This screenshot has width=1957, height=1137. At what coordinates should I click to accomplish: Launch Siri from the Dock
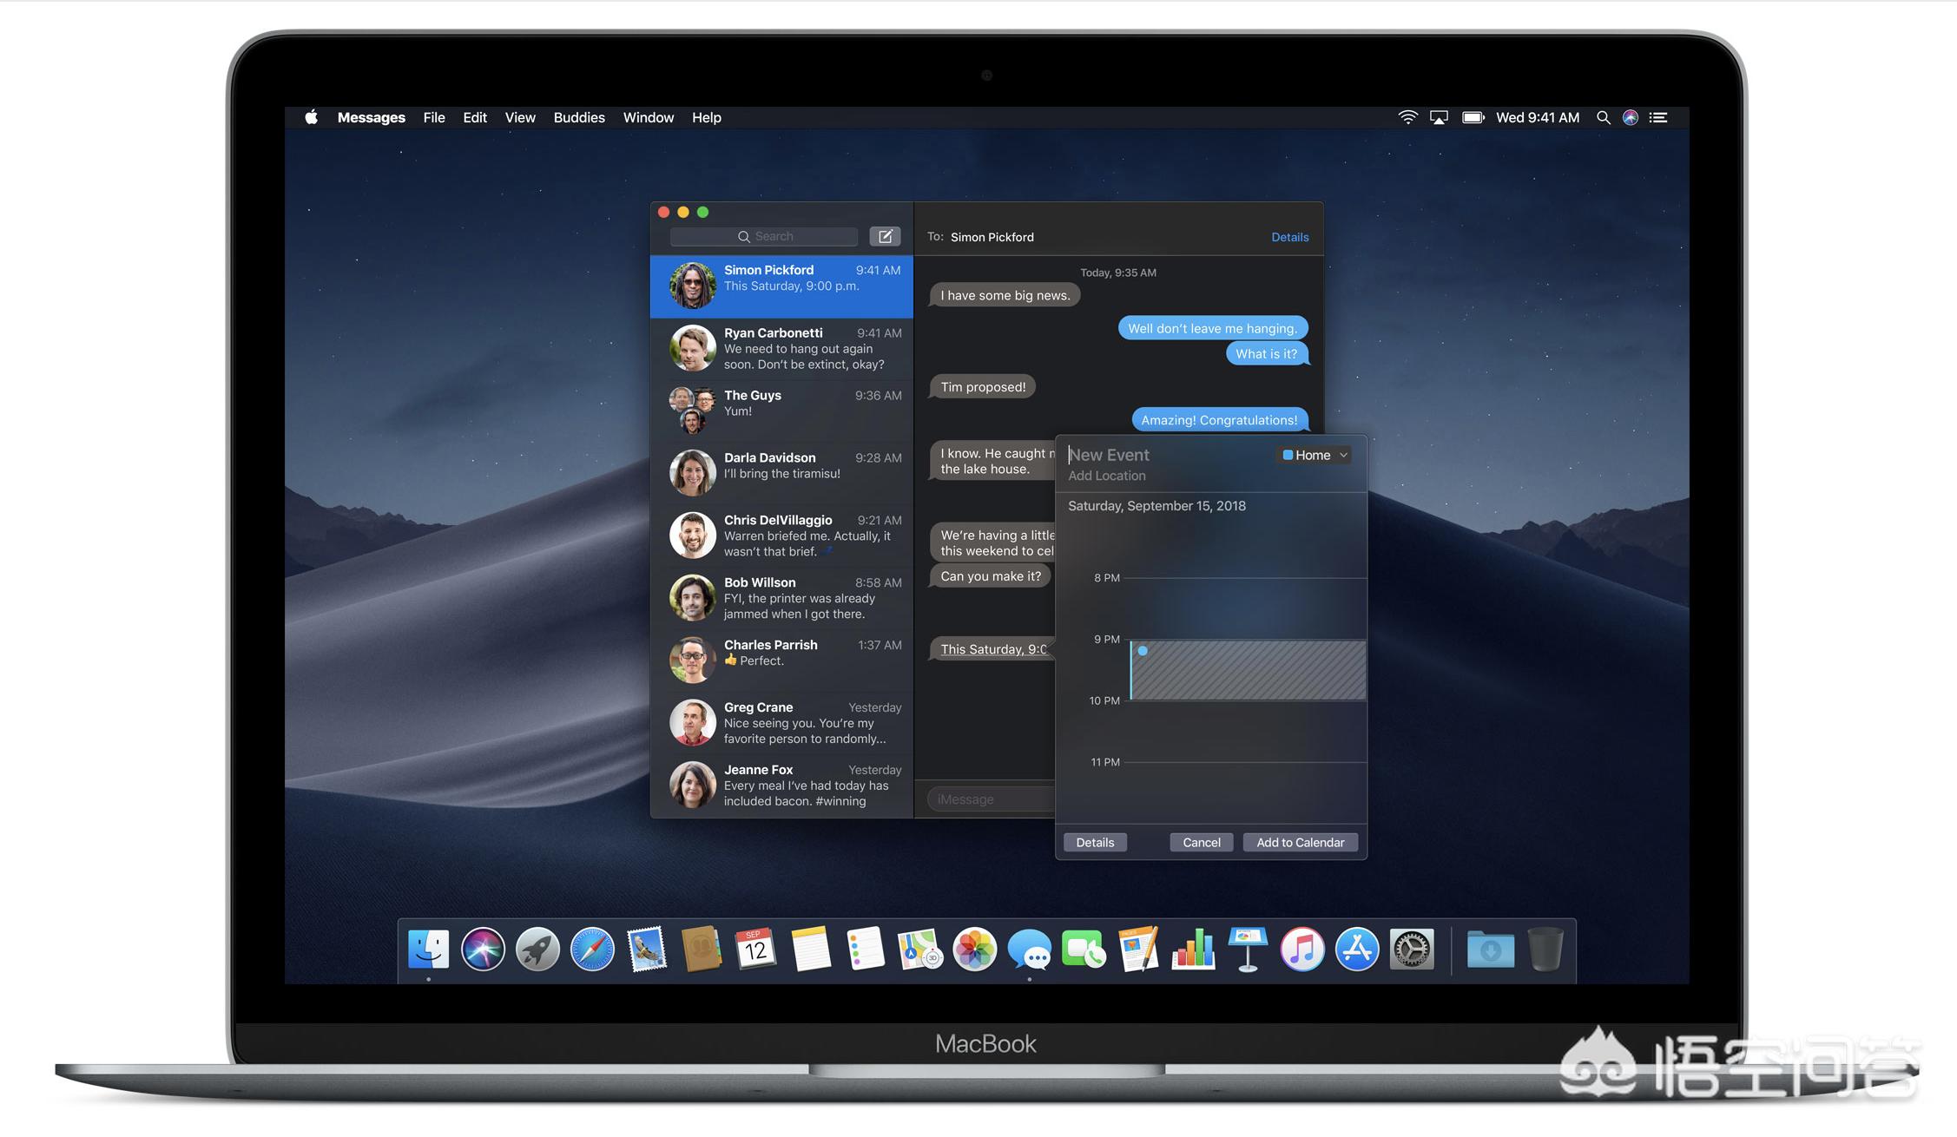[x=483, y=949]
